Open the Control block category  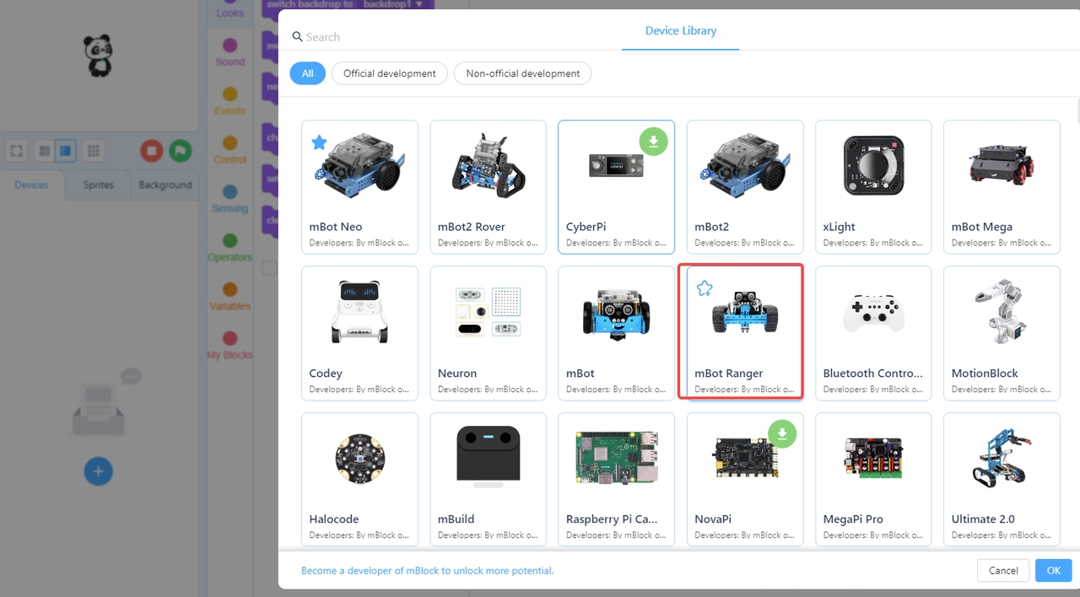[x=229, y=149]
